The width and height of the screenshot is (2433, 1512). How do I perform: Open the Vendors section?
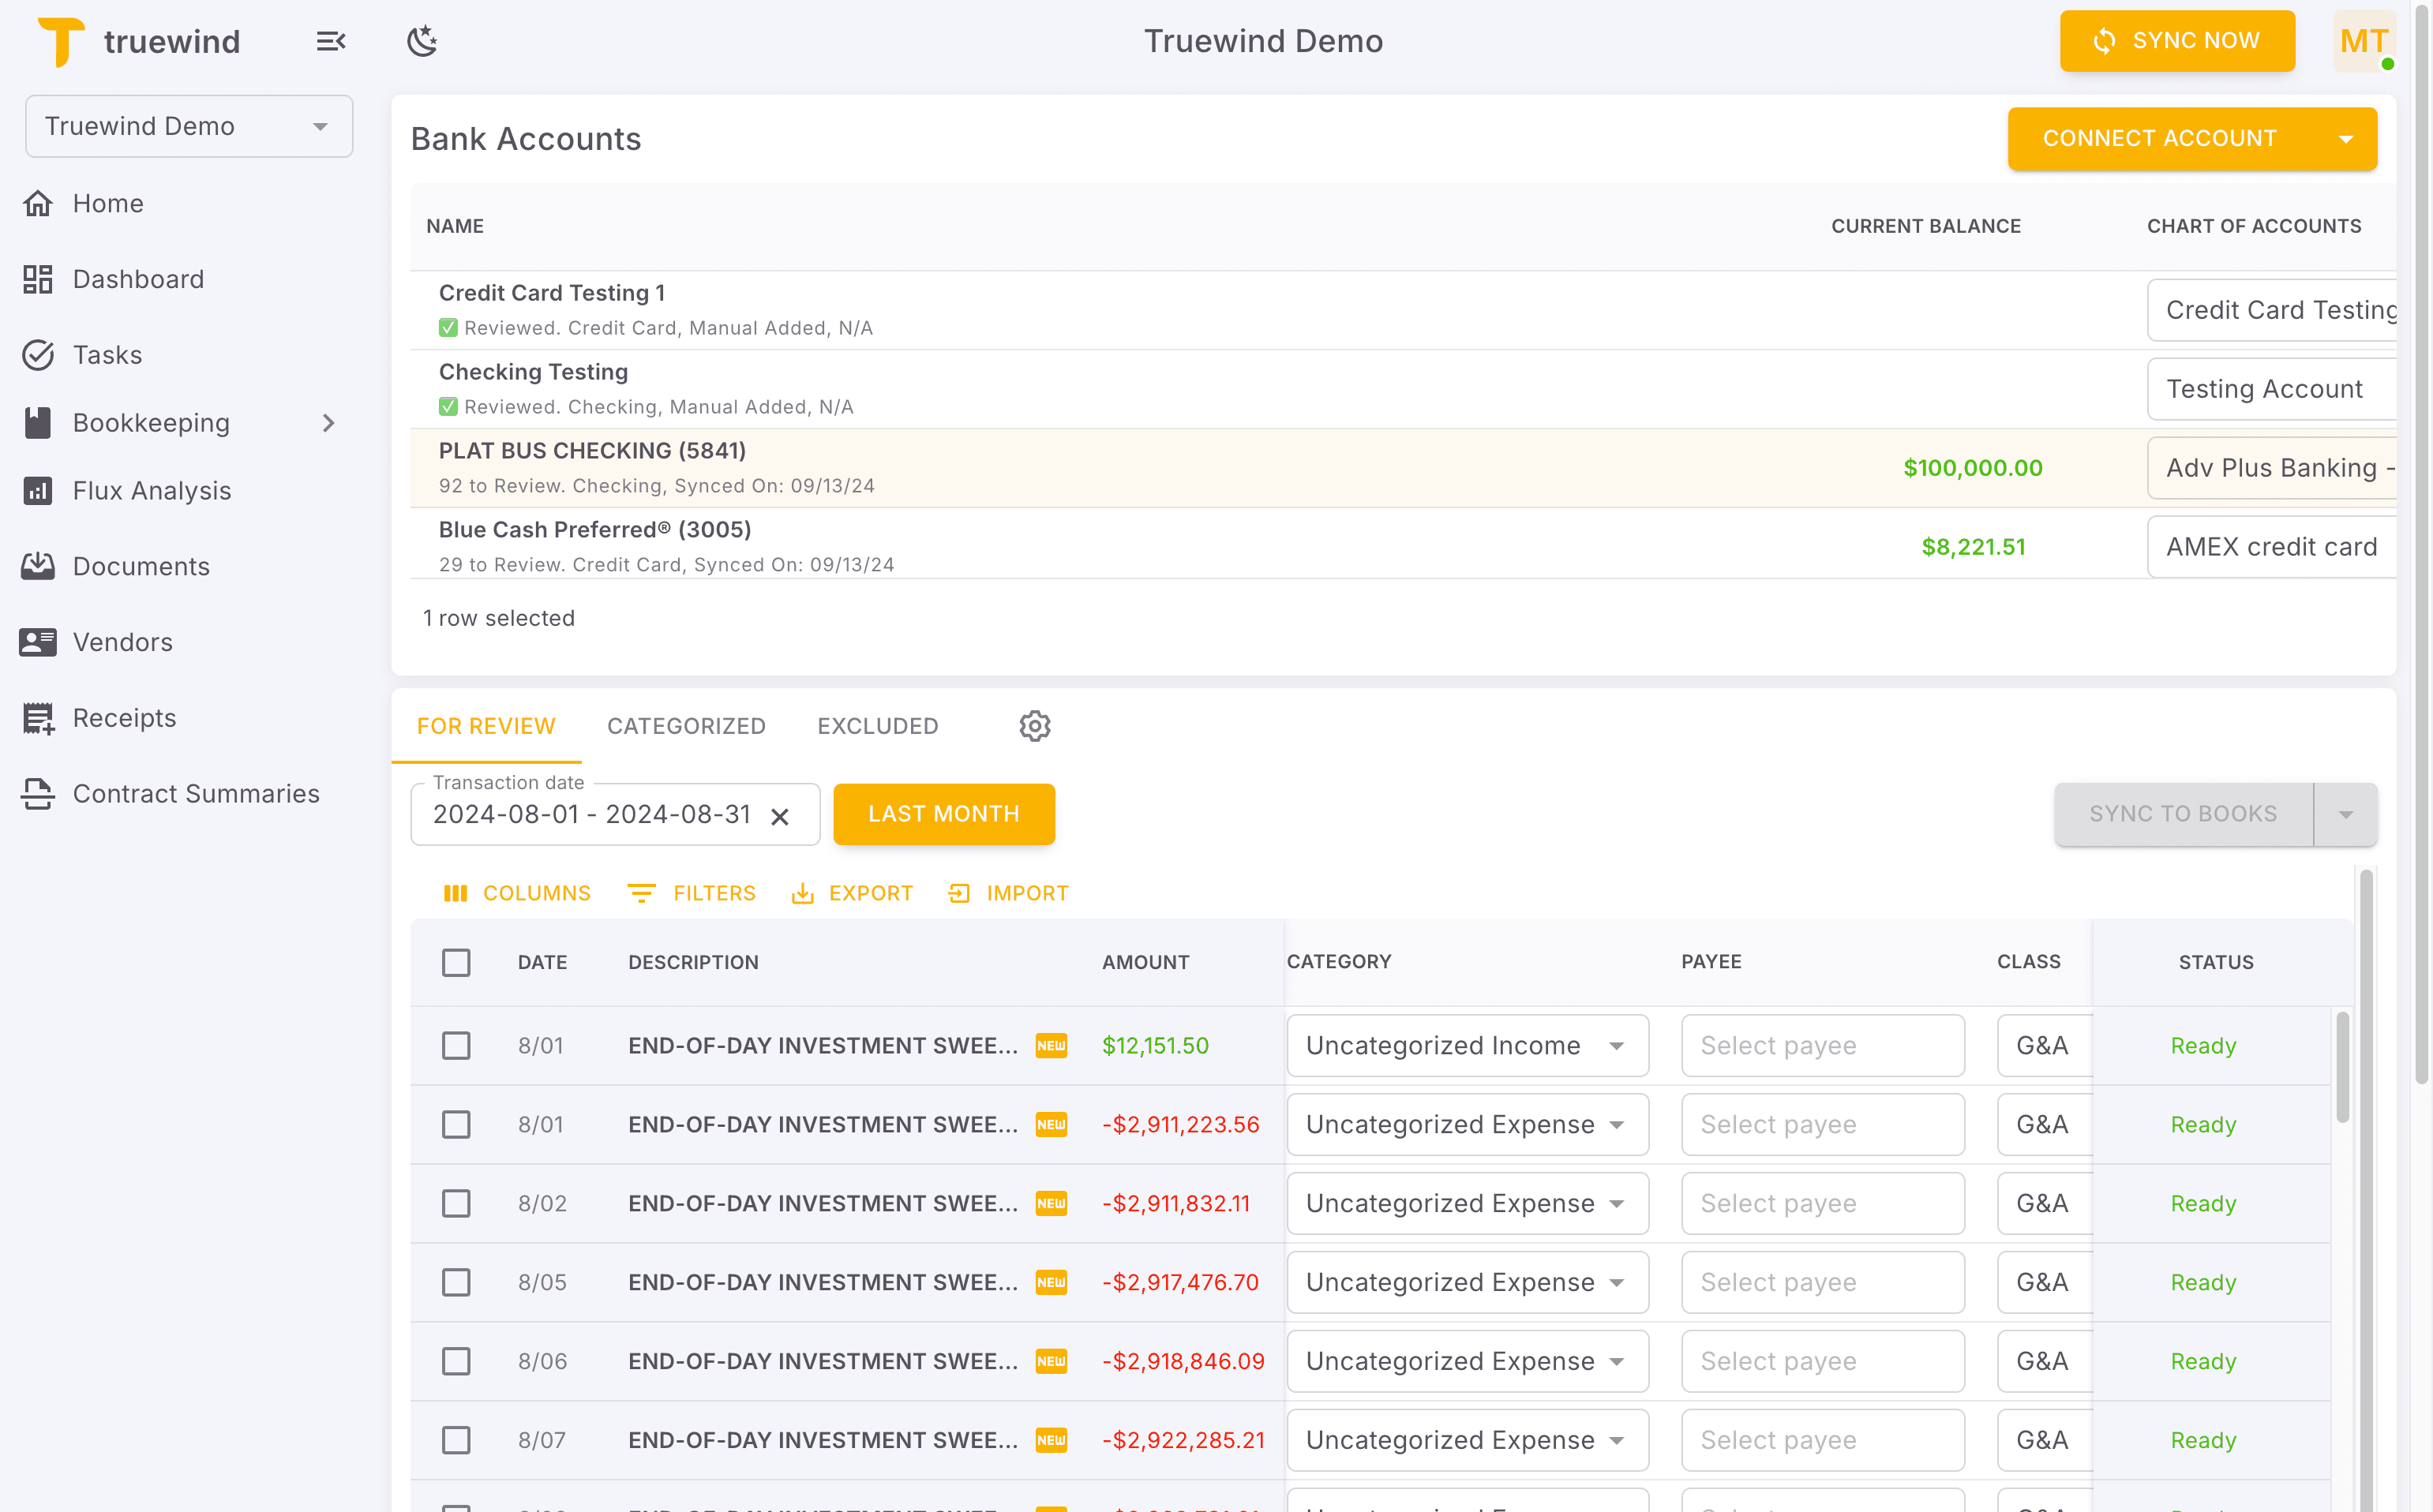[x=122, y=642]
